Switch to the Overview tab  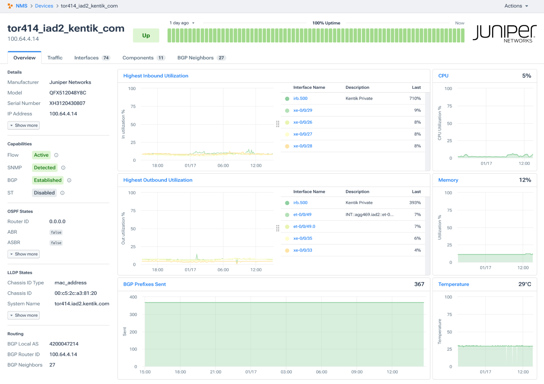(x=25, y=58)
